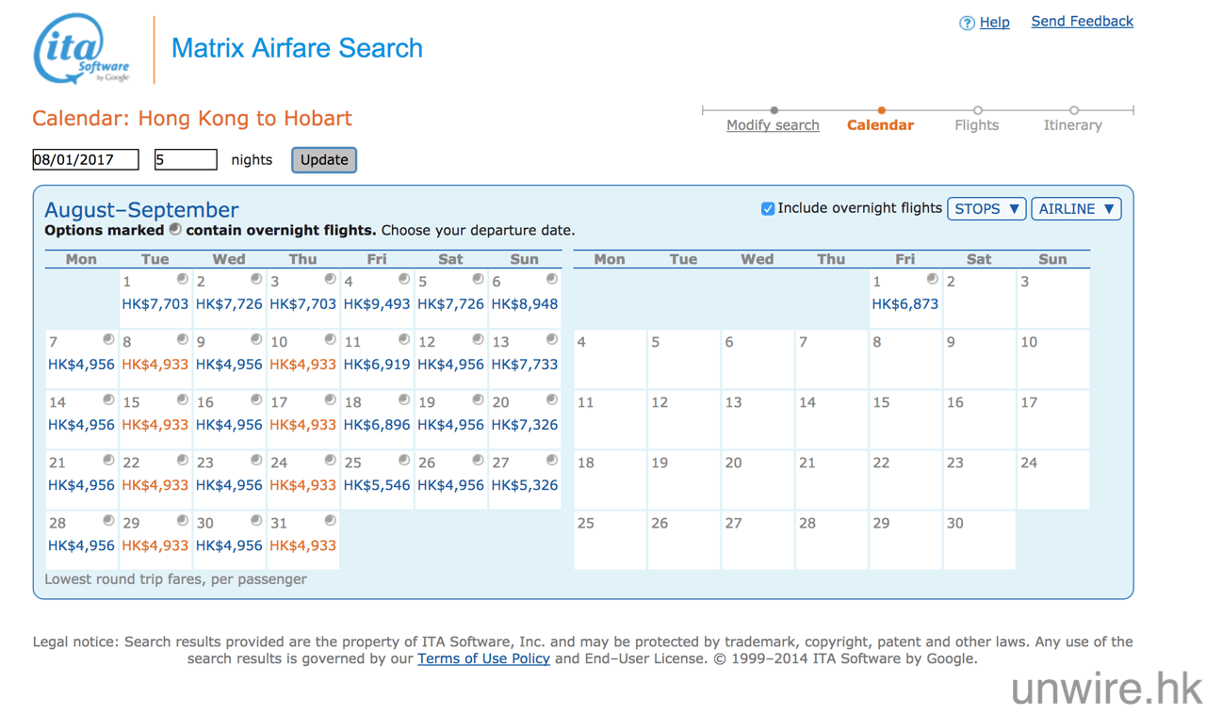
Task: Click overnight icon on September 1
Action: (x=932, y=279)
